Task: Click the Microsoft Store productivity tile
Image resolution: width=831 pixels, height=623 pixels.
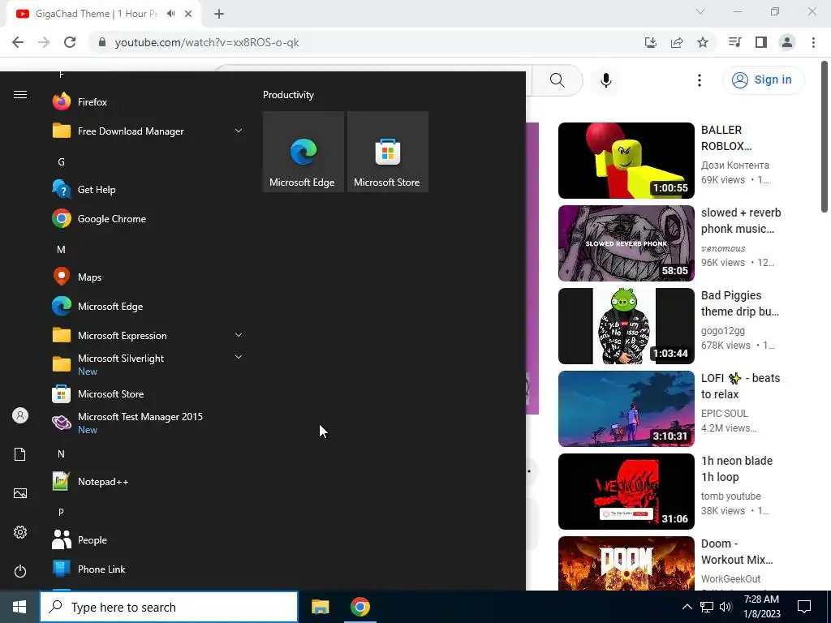Action: pos(387,152)
